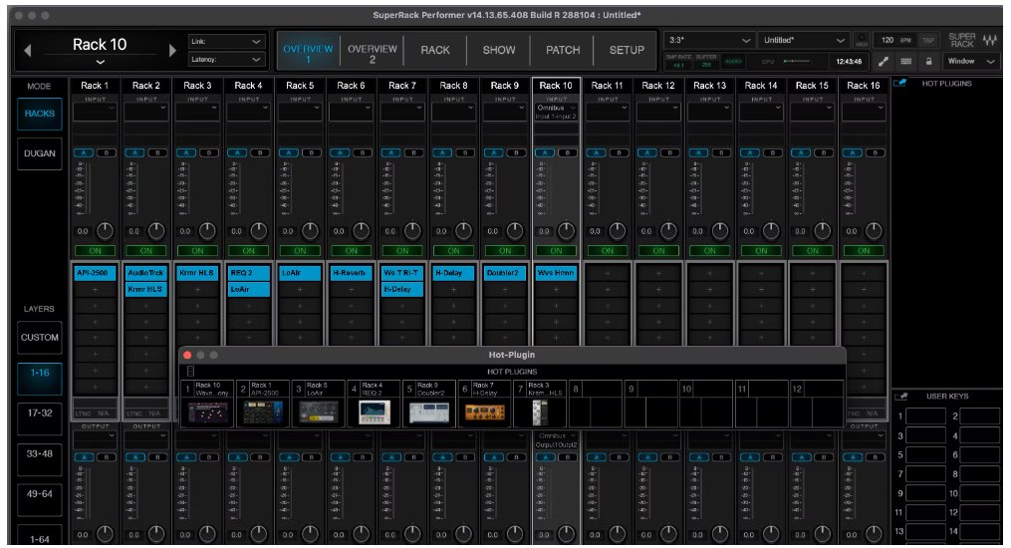The height and width of the screenshot is (548, 1011).
Task: Open hot plugin 2 API-2500 thumbnail
Action: point(263,412)
